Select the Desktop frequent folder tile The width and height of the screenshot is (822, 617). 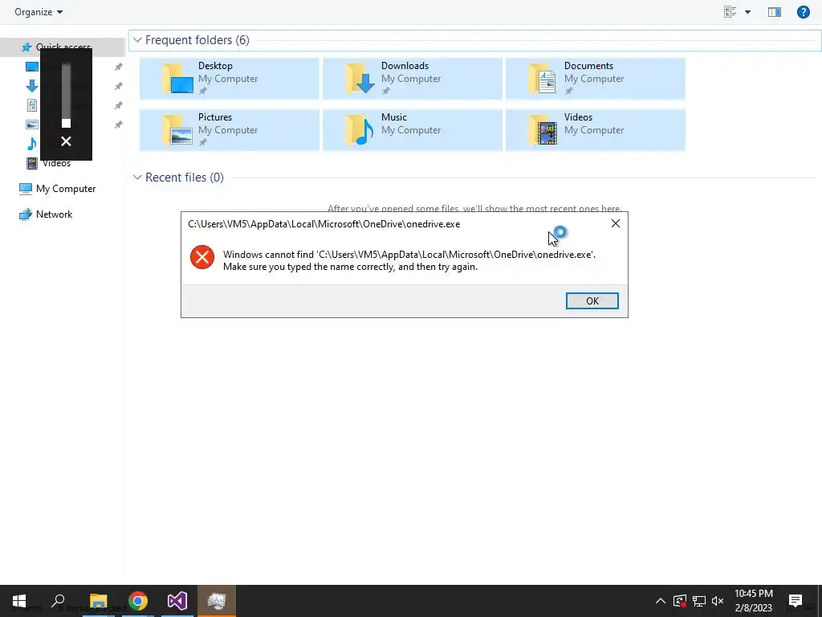point(229,78)
